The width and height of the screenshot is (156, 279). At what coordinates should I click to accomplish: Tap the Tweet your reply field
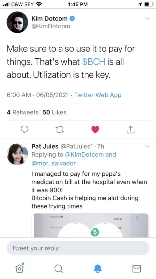(78, 248)
